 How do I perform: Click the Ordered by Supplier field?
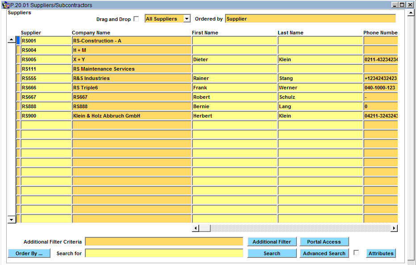310,19
